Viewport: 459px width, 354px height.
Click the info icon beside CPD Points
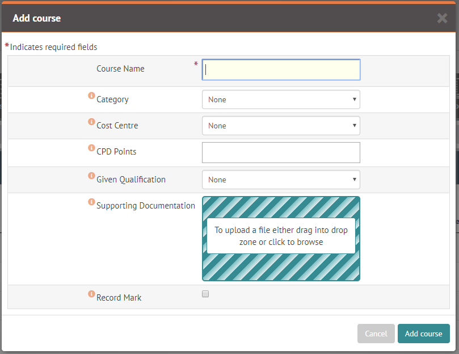pos(91,148)
